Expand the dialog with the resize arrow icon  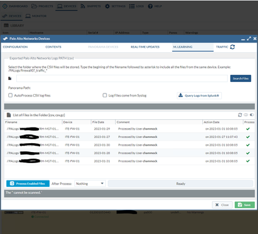[249, 39]
